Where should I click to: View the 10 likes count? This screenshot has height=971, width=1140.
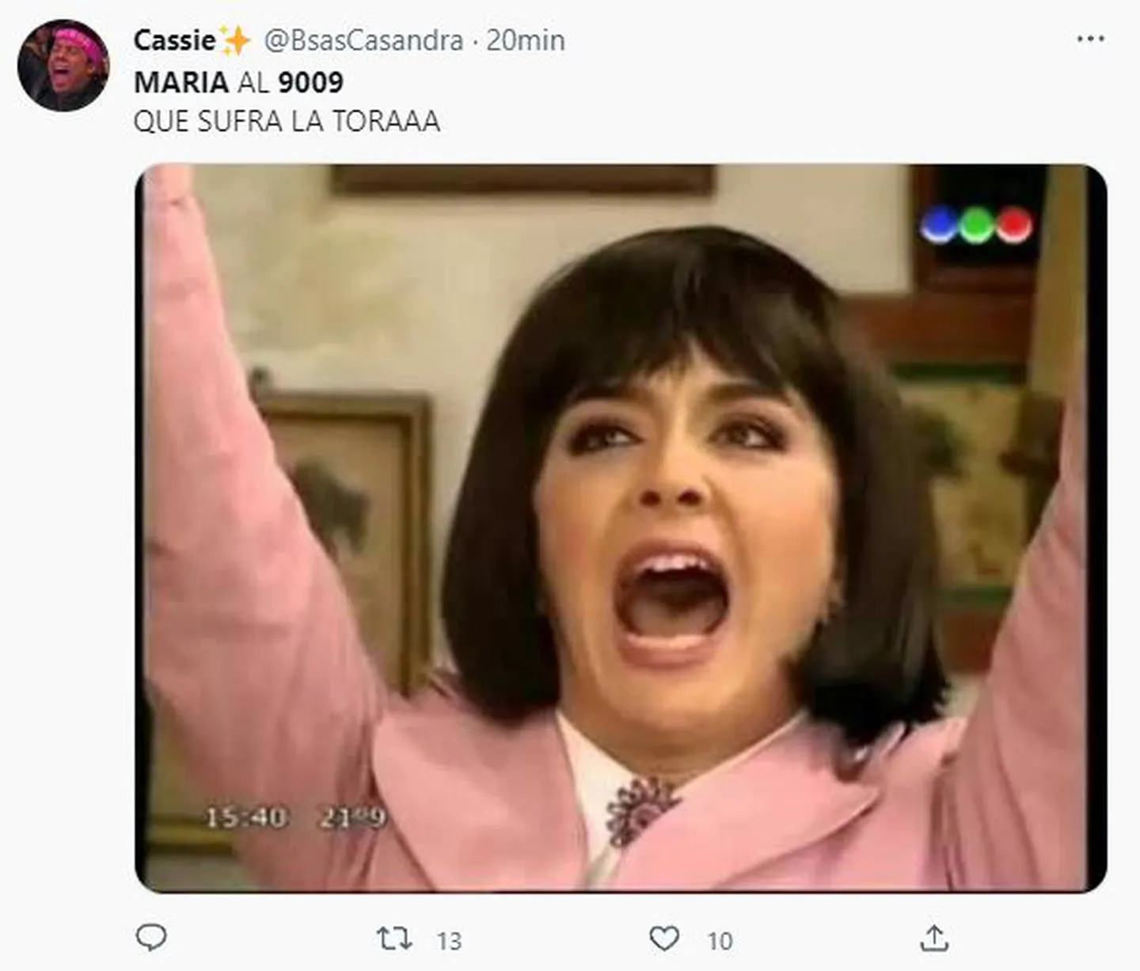pos(720,941)
